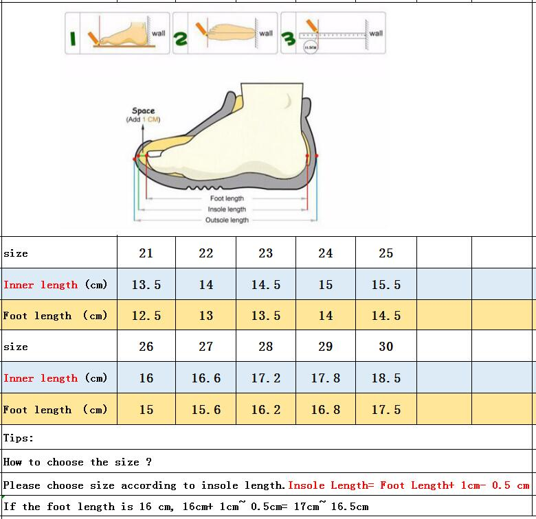
Task: Select the inner length 18.5 cell
Action: coord(386,378)
